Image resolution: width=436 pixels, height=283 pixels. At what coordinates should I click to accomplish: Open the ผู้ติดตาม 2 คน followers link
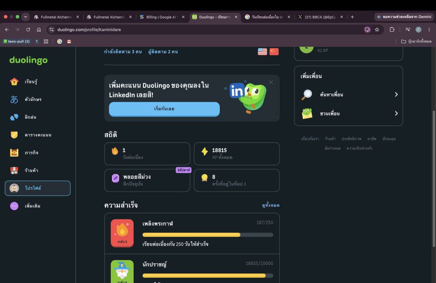coord(163,52)
